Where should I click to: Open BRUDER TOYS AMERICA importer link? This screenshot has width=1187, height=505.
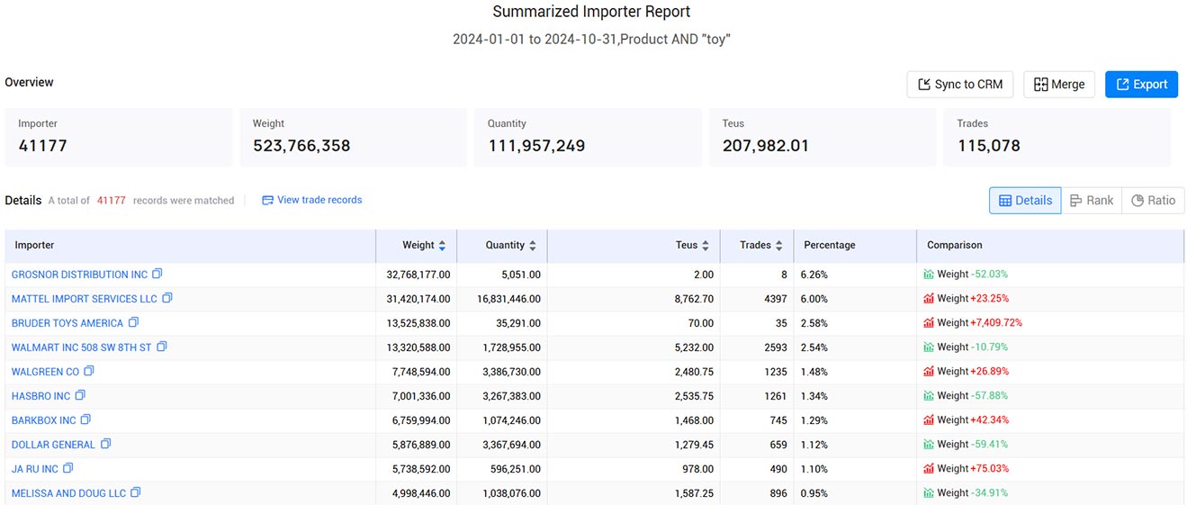click(x=67, y=323)
